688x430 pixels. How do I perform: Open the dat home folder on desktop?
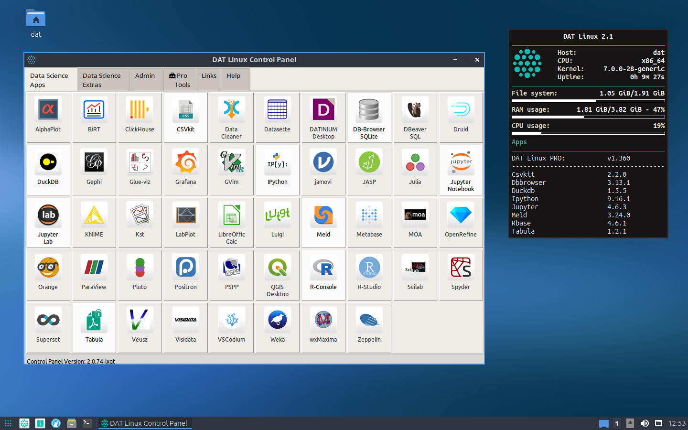point(36,23)
